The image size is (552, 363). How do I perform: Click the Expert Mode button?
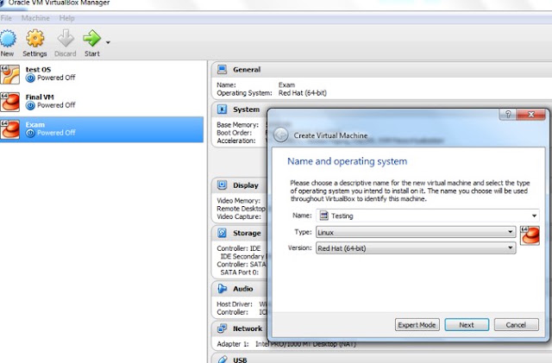tap(417, 324)
